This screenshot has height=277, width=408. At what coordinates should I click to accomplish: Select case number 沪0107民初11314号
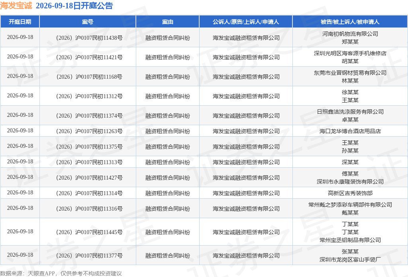[x=89, y=193]
